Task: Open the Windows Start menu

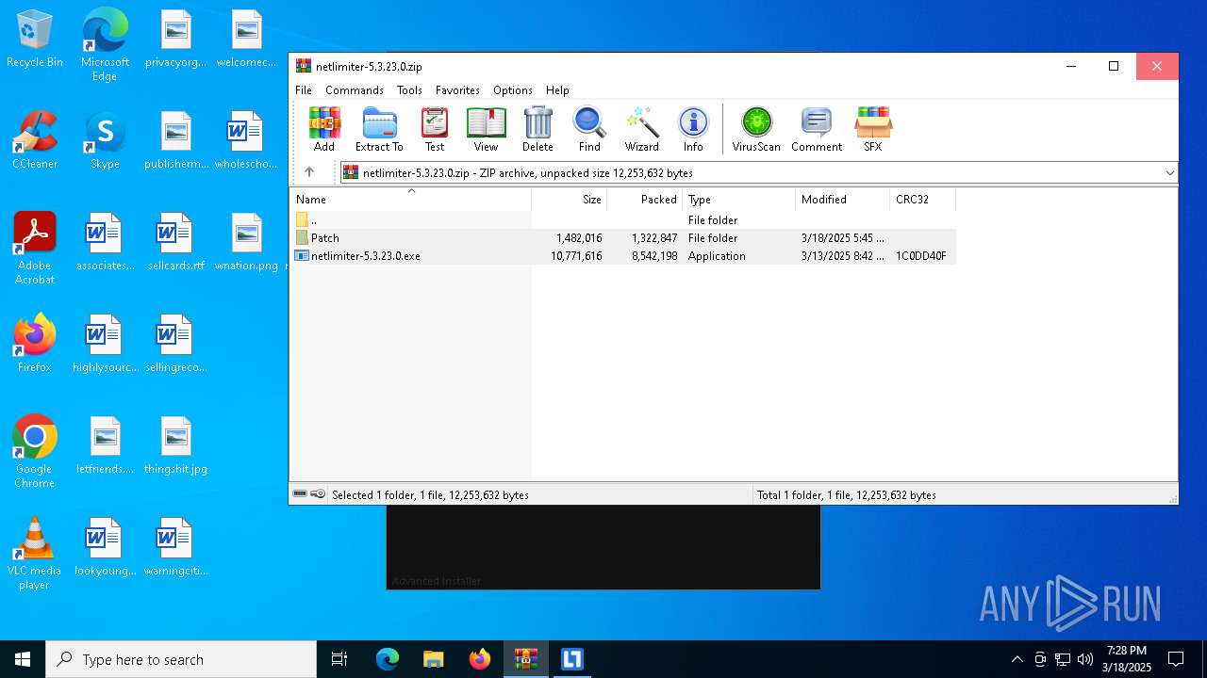Action: (23, 659)
